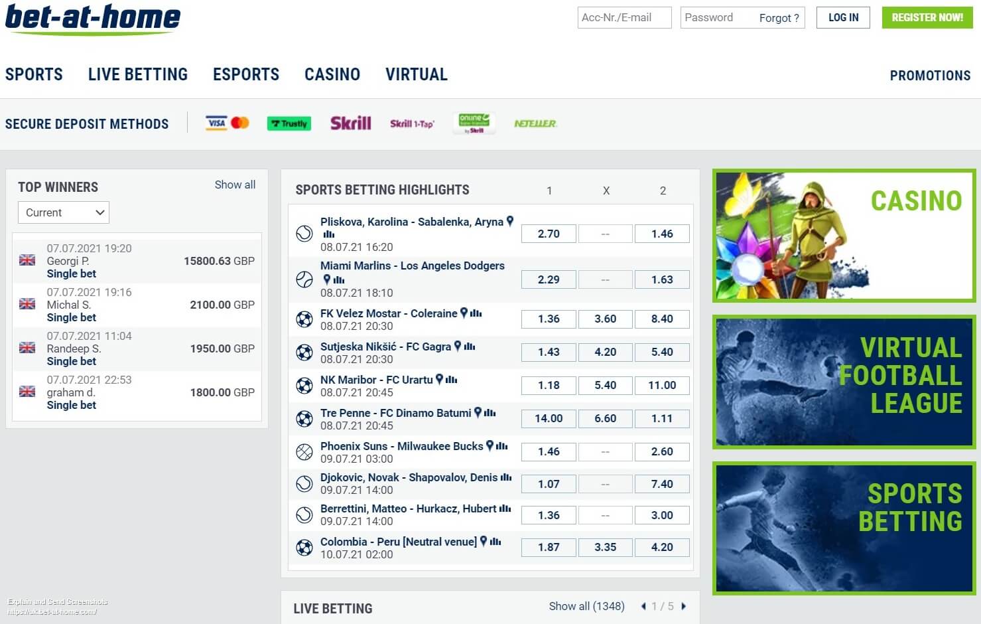Screen dimensions: 981x624
Task: Open the CASINO menu item
Action: 332,74
